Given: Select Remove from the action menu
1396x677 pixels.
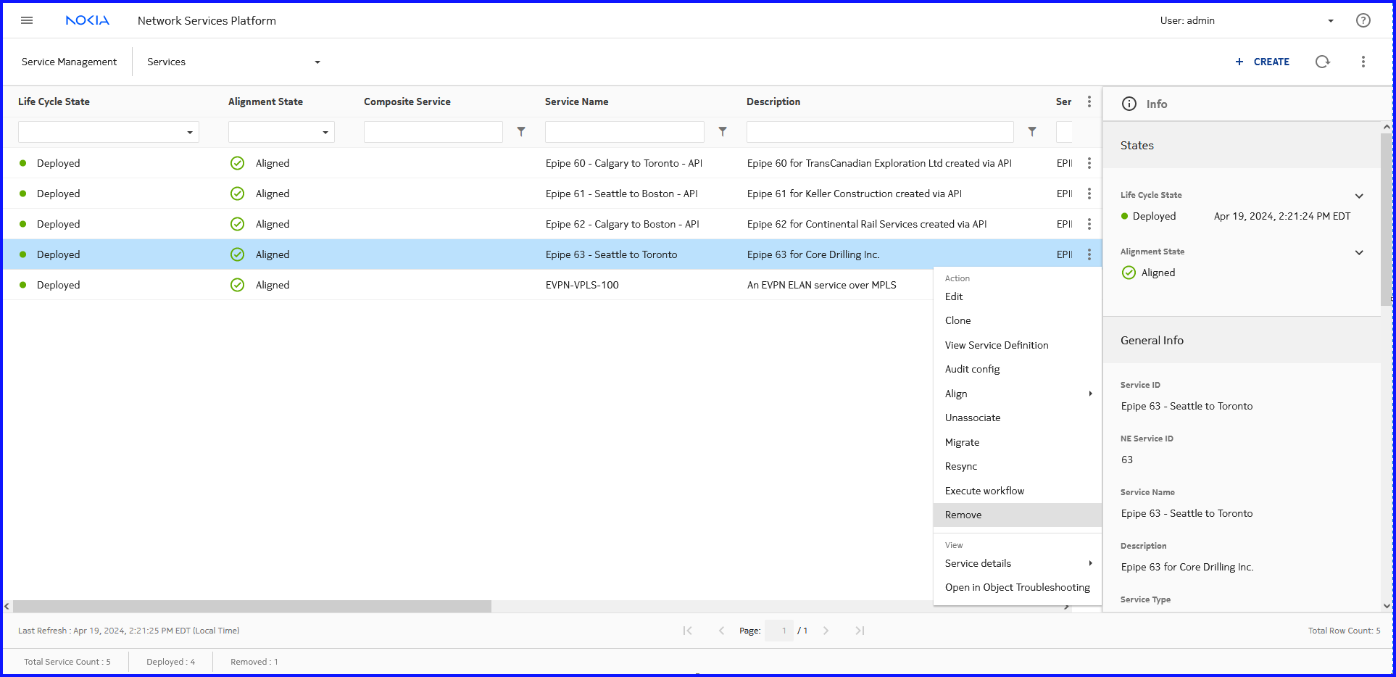Looking at the screenshot, I should tap(963, 515).
